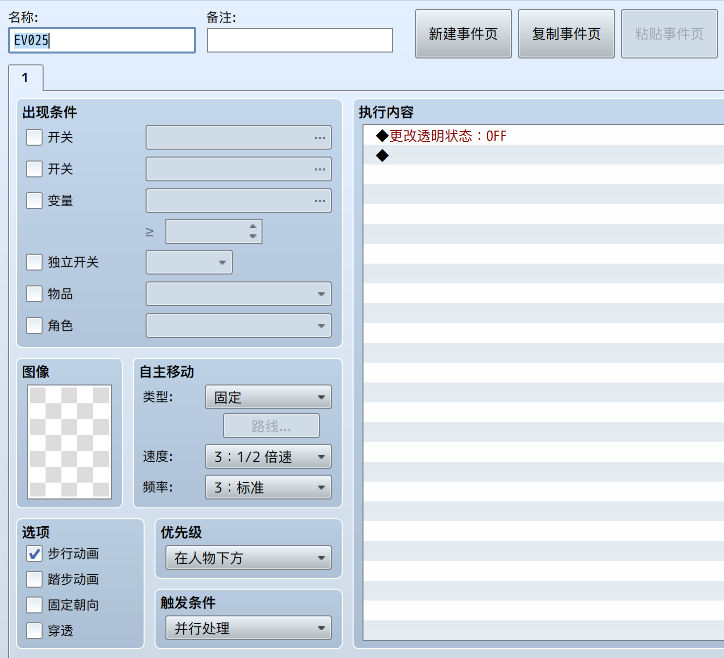The width and height of the screenshot is (724, 658).
Task: Click the 名称 input field containing EV025
Action: 102,40
